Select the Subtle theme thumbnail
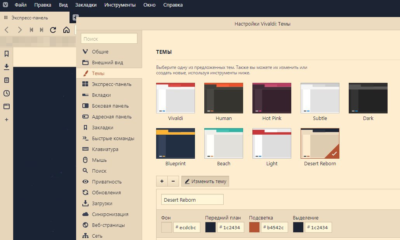 point(320,98)
